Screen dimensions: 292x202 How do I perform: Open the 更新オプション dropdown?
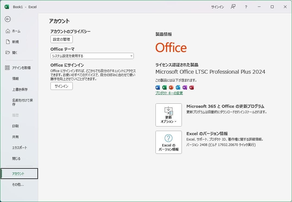[x=168, y=115]
